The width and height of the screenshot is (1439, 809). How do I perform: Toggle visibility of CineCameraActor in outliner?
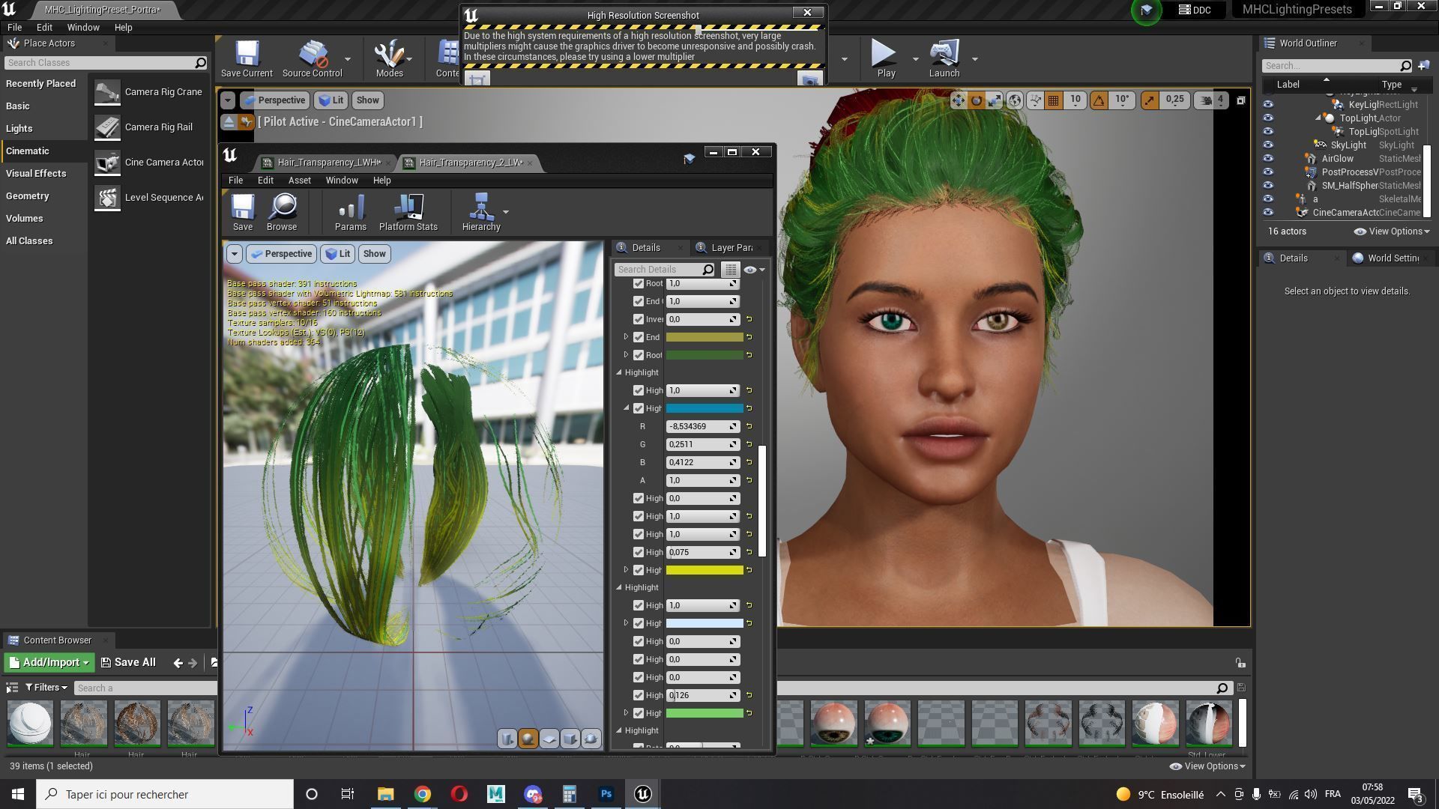[x=1268, y=213]
